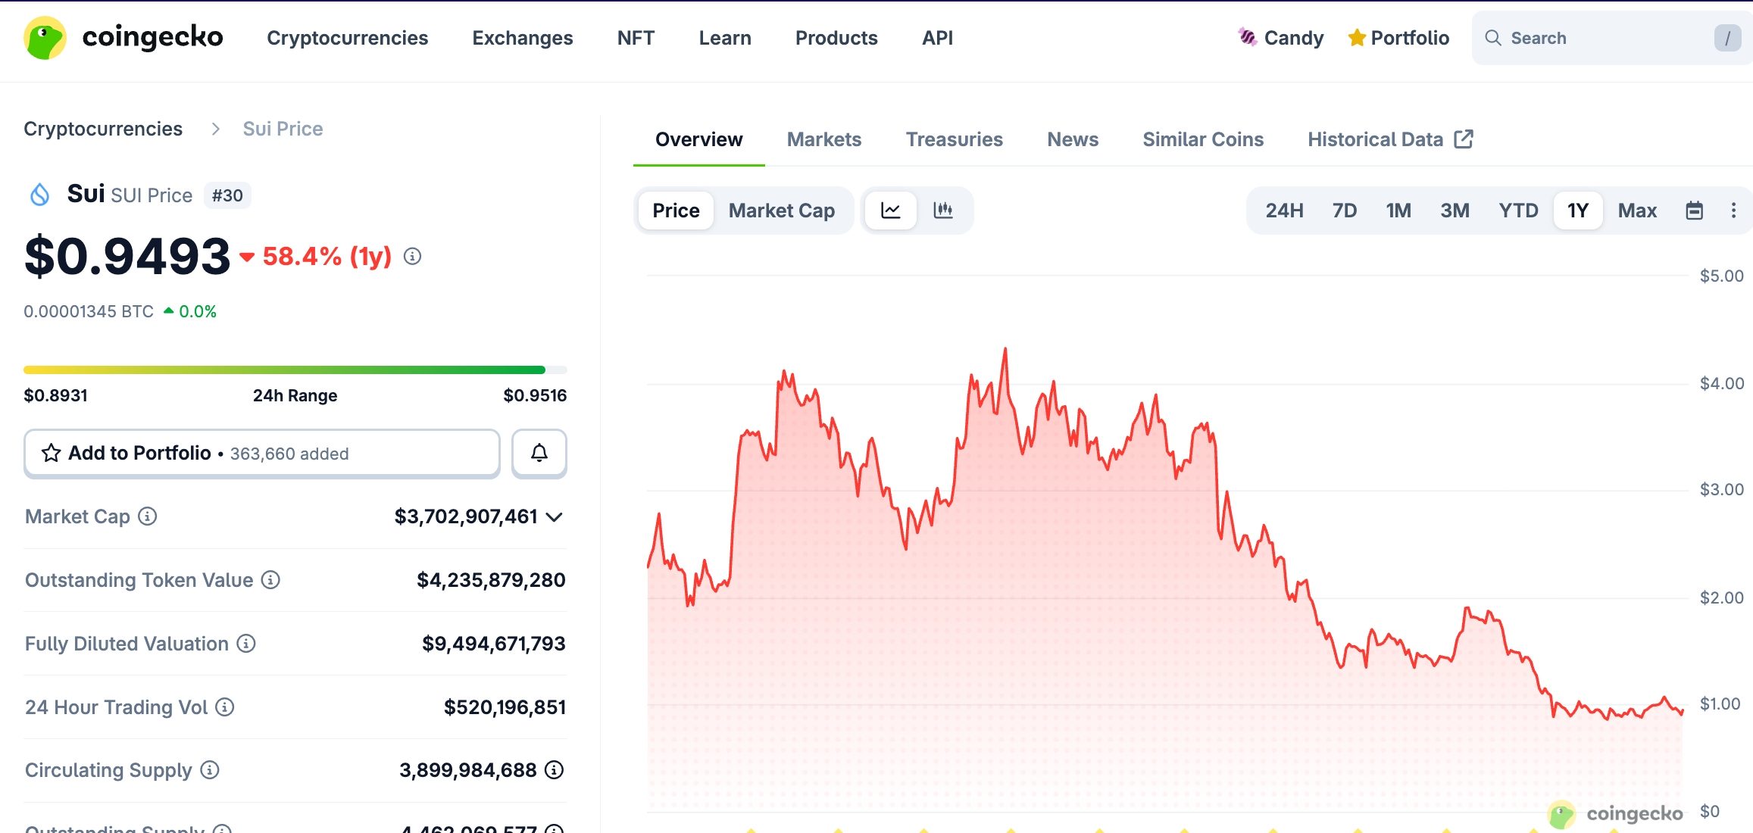
Task: Expand the Market Cap value chevron
Action: pyautogui.click(x=555, y=517)
